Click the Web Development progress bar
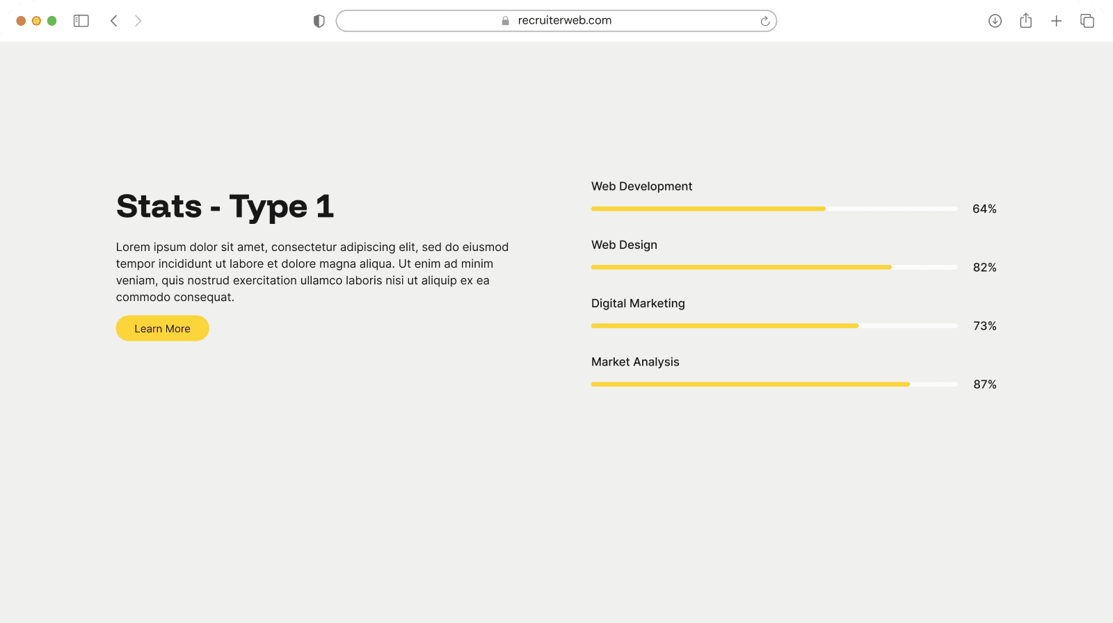Screen dimensions: 1113x623 point(774,209)
